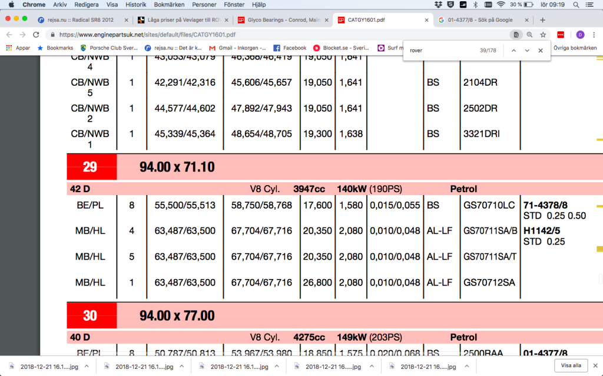The image size is (603, 376).
Task: Open the purple profile avatar
Action: coord(580,35)
